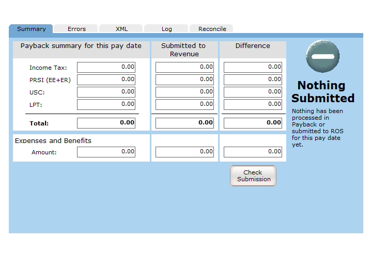This screenshot has height=255, width=372.
Task: Click the Total payback summary field
Action: tap(106, 123)
